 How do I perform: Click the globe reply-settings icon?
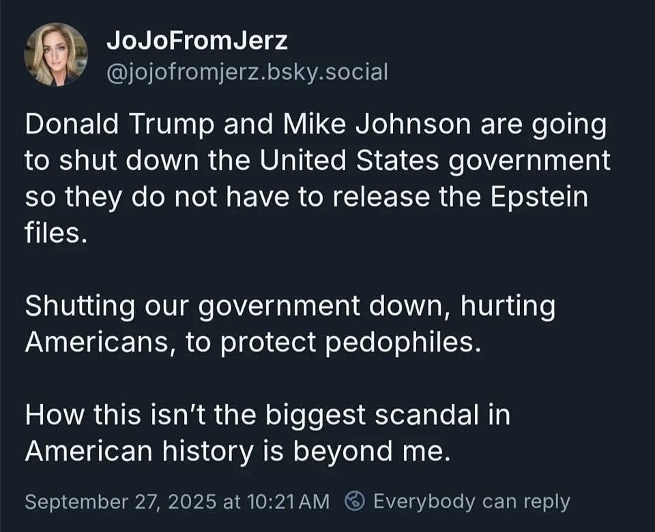(355, 501)
